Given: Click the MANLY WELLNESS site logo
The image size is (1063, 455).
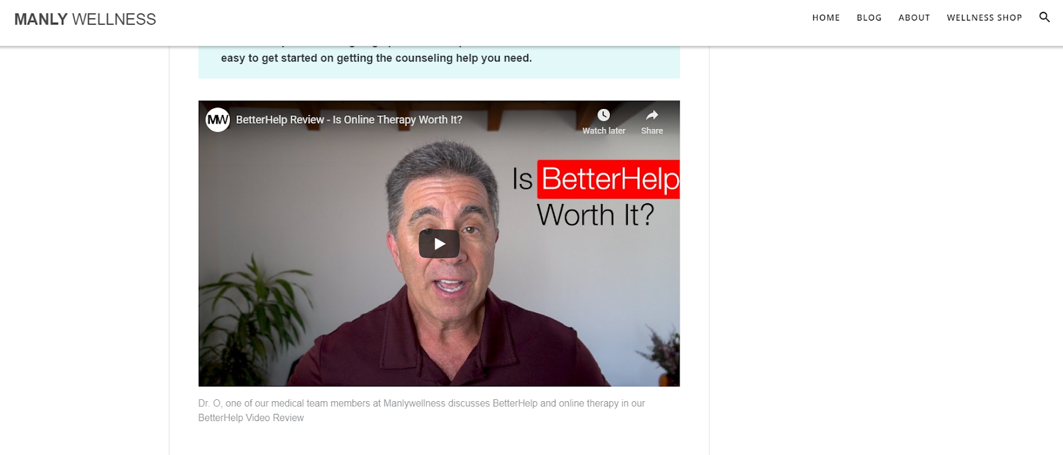Looking at the screenshot, I should pyautogui.click(x=85, y=19).
